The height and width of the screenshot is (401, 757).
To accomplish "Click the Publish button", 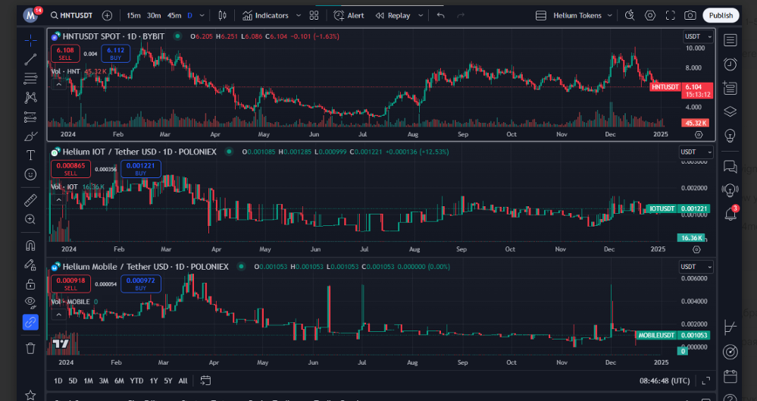I will pos(721,15).
